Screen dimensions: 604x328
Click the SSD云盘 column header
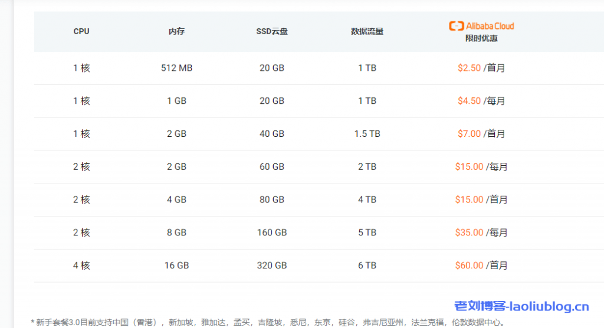[x=272, y=31]
